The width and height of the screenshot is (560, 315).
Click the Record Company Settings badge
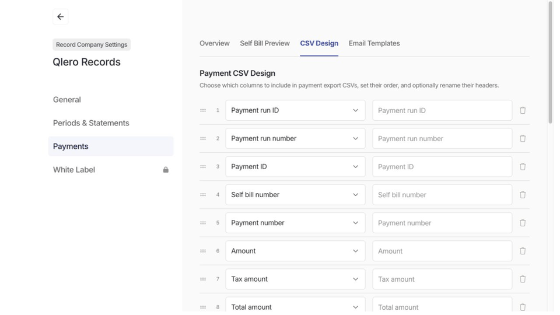[x=92, y=45]
